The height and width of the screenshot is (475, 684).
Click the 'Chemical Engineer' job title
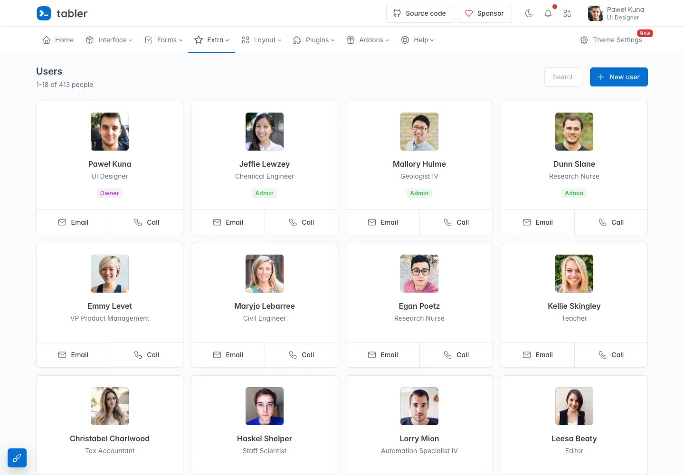click(x=265, y=176)
